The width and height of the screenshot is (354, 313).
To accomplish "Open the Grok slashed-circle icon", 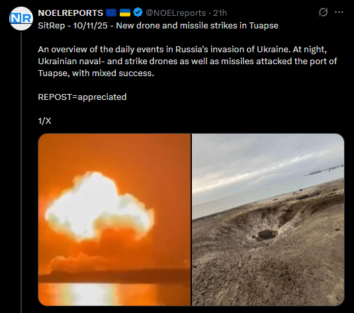I will tap(323, 12).
